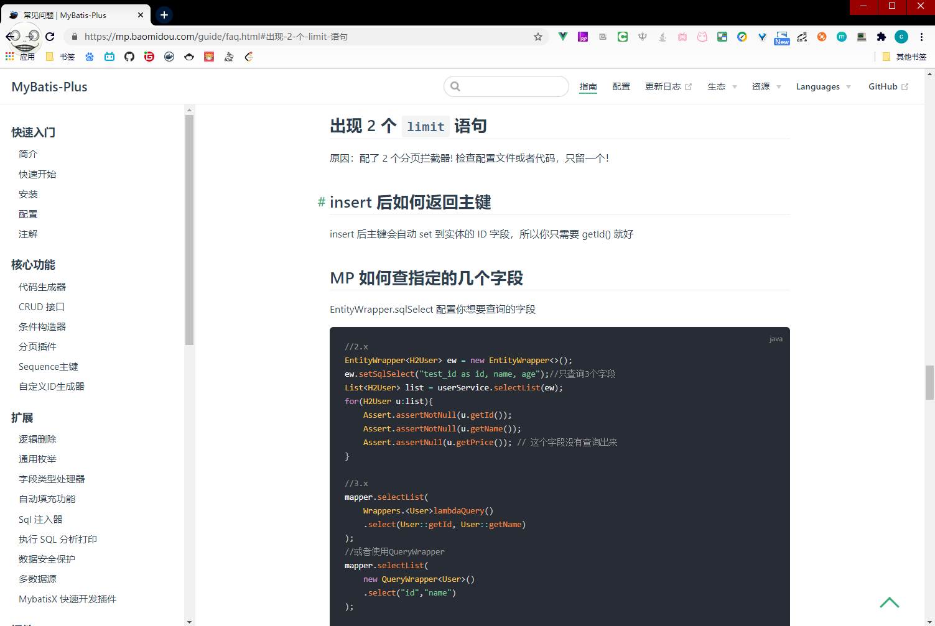Expand the 资源 dropdown in navbar
Viewport: 935px width, 626px height.
coord(766,87)
